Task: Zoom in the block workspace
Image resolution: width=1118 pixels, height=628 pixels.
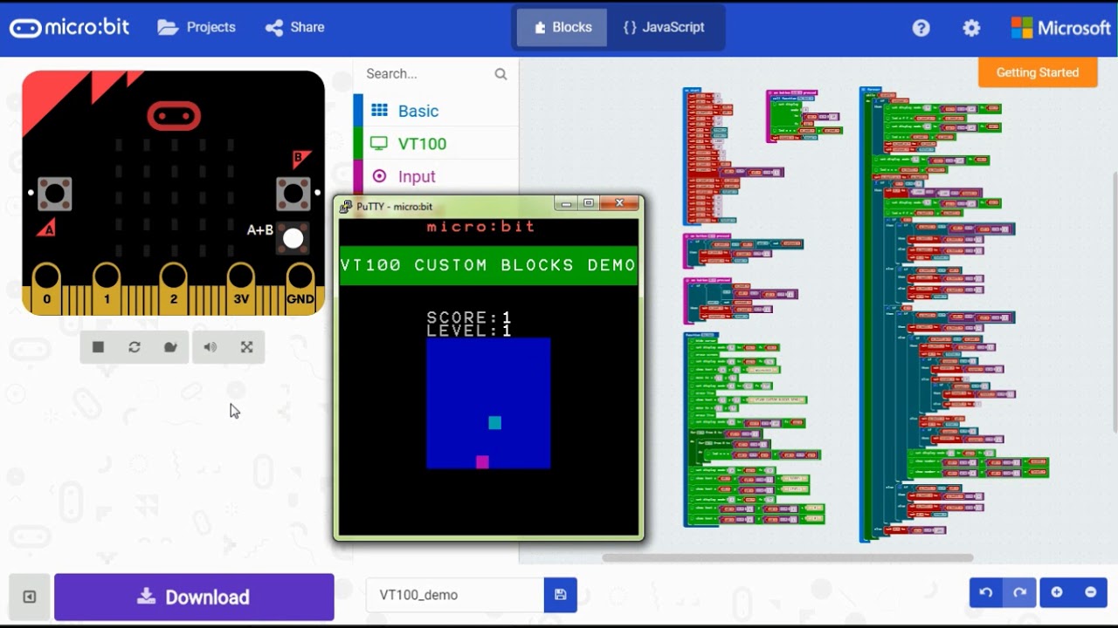Action: (1057, 593)
